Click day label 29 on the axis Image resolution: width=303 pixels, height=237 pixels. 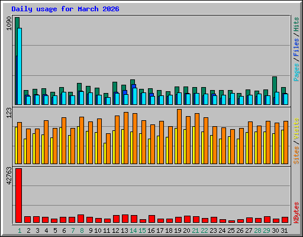click(x=266, y=230)
